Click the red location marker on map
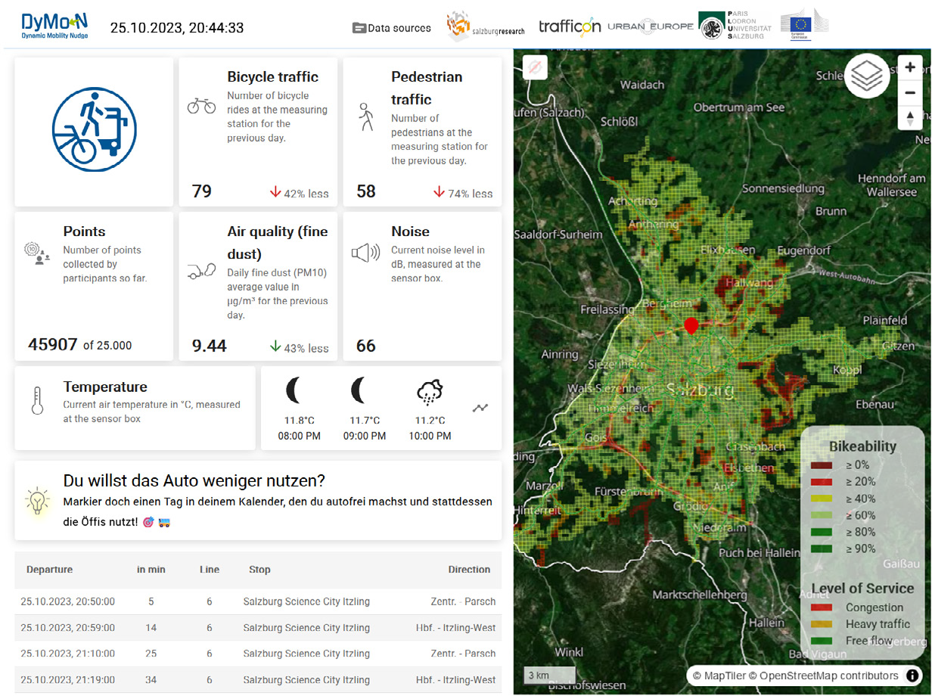Viewport: 935px width, 699px height. [691, 326]
